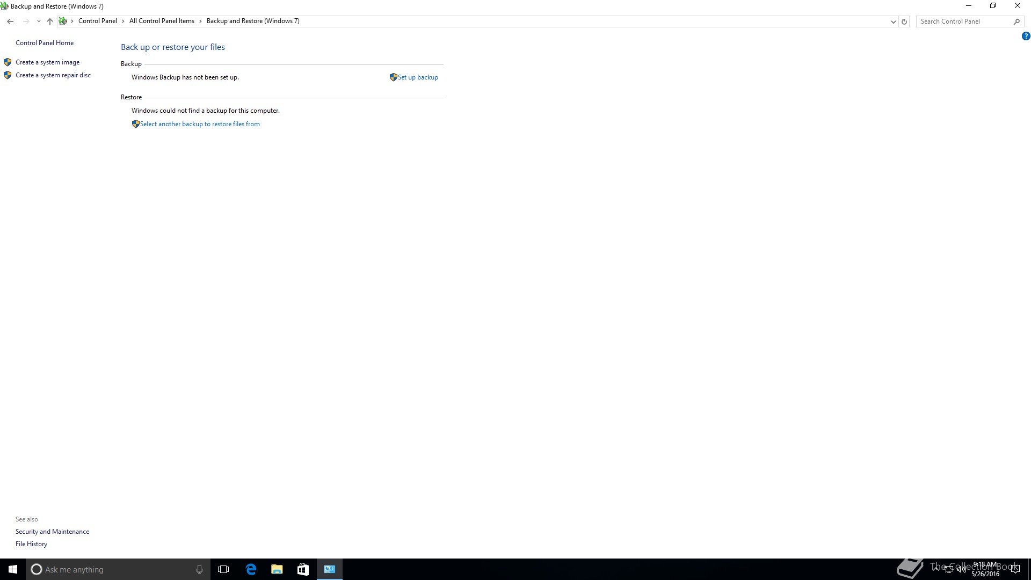Expand the chevron after Control Panel breadcrumb
Screen dimensions: 1031x580
tap(123, 21)
